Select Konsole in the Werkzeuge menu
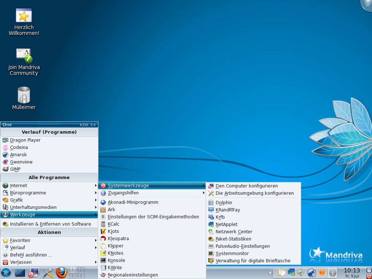 116,260
